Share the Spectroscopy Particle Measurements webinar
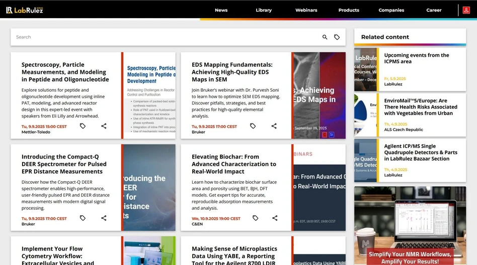The width and height of the screenshot is (477, 265). click(104, 126)
